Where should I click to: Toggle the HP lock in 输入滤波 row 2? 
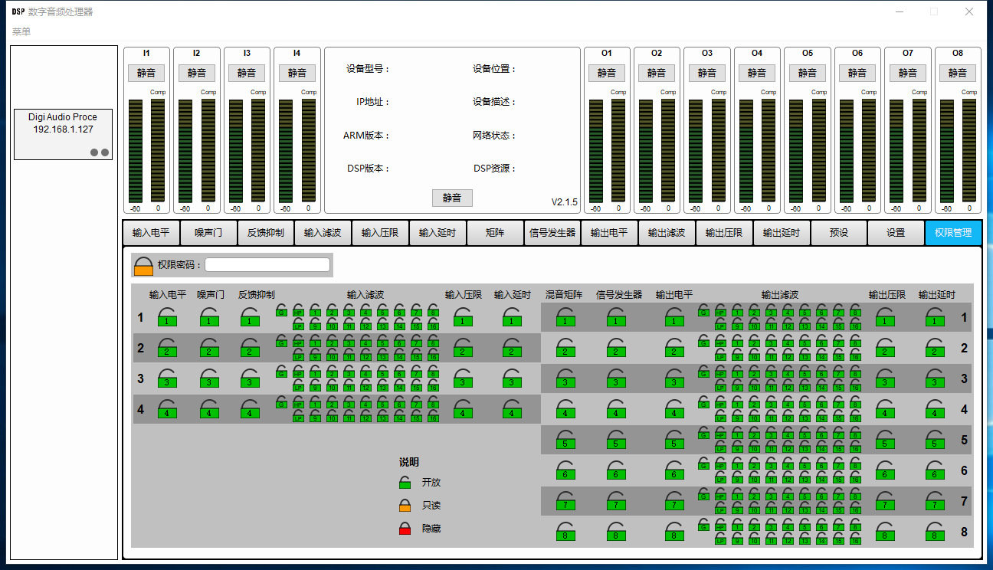click(x=299, y=341)
